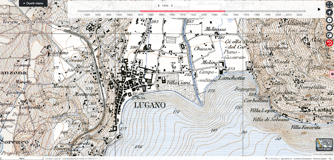The image size is (334, 160).
Task: Switch to 3D cube view
Action: point(329,35)
